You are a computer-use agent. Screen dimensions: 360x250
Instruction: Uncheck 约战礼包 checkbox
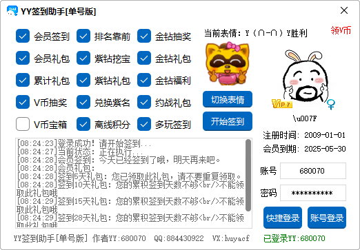point(144,102)
